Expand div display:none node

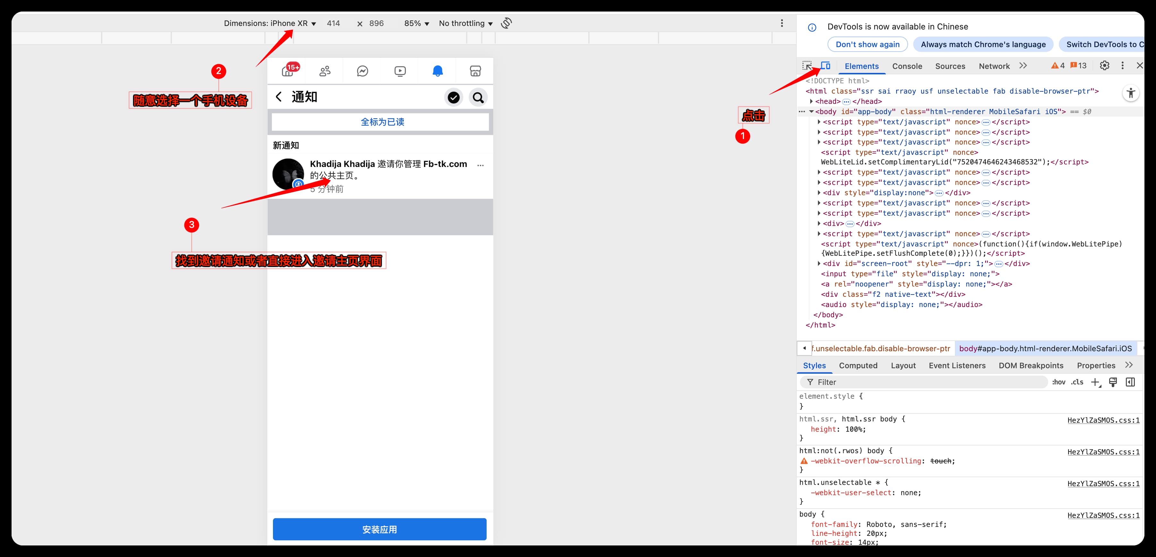pos(819,193)
